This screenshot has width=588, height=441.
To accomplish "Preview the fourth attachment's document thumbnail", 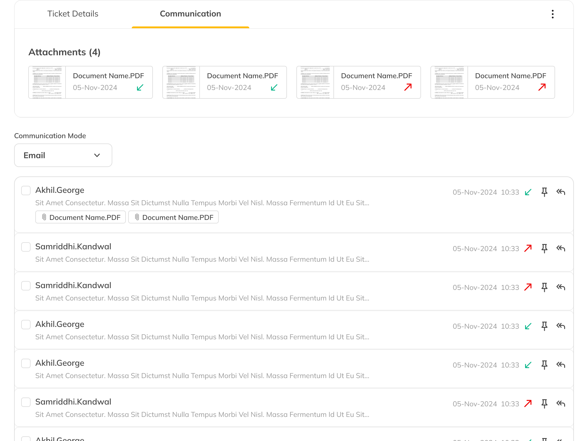I will coord(449,82).
